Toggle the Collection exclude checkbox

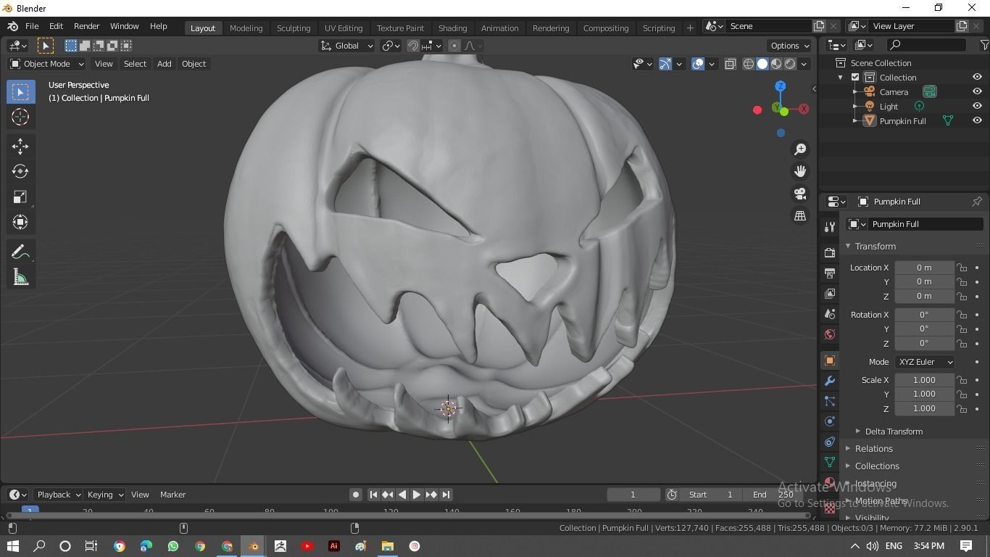coord(855,77)
